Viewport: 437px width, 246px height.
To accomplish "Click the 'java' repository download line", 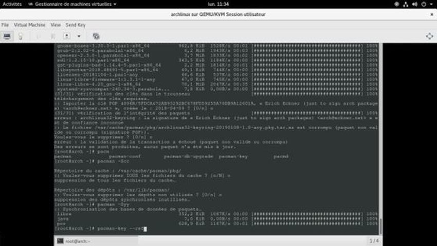I will click(x=216, y=219).
